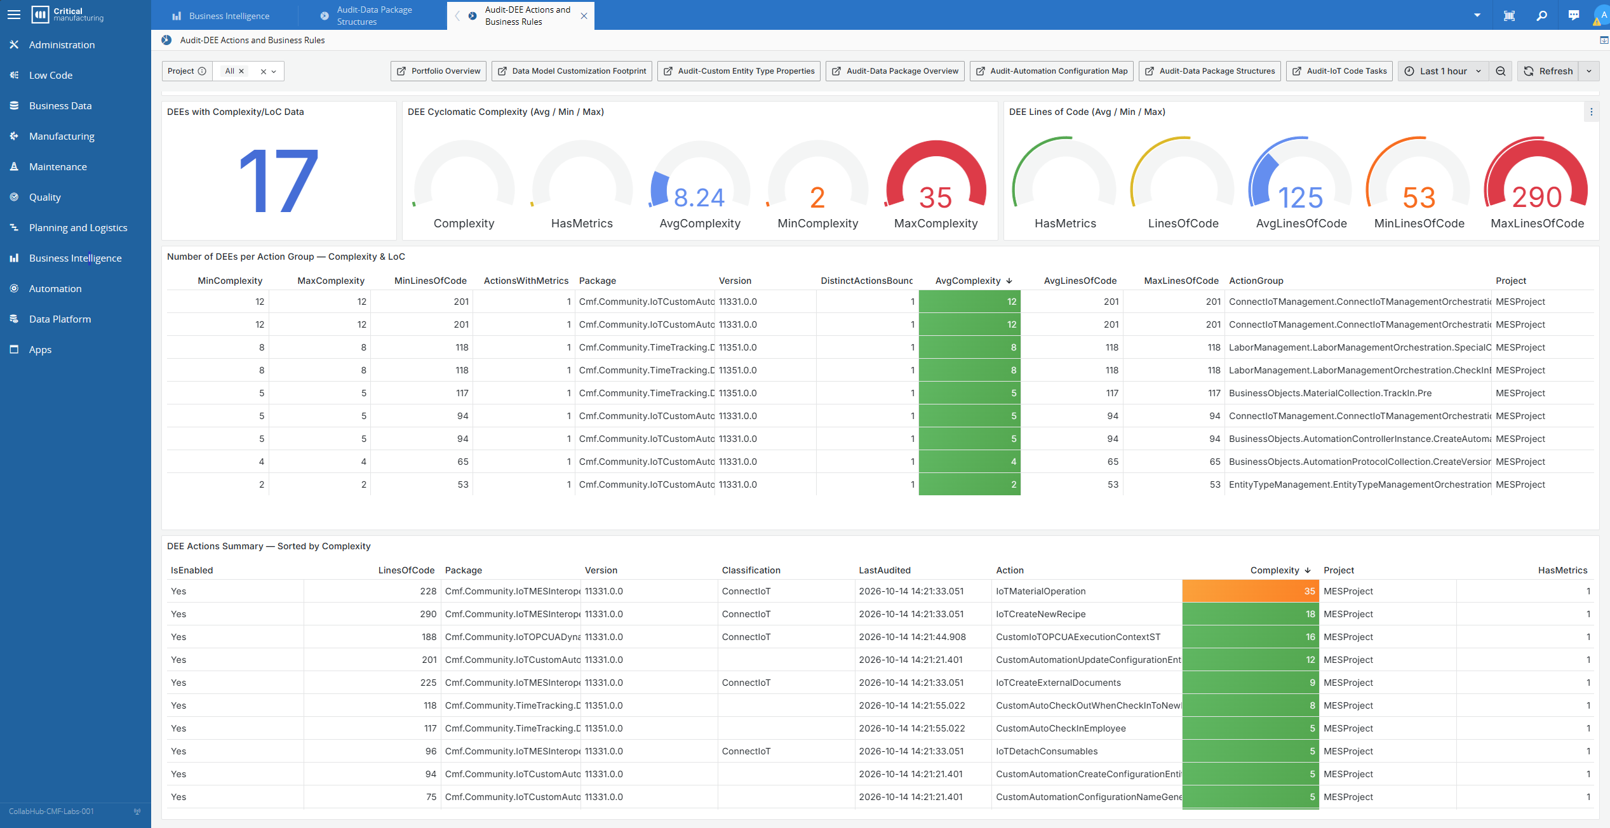
Task: Click the Critical Manufacturing logo
Action: click(x=68, y=15)
